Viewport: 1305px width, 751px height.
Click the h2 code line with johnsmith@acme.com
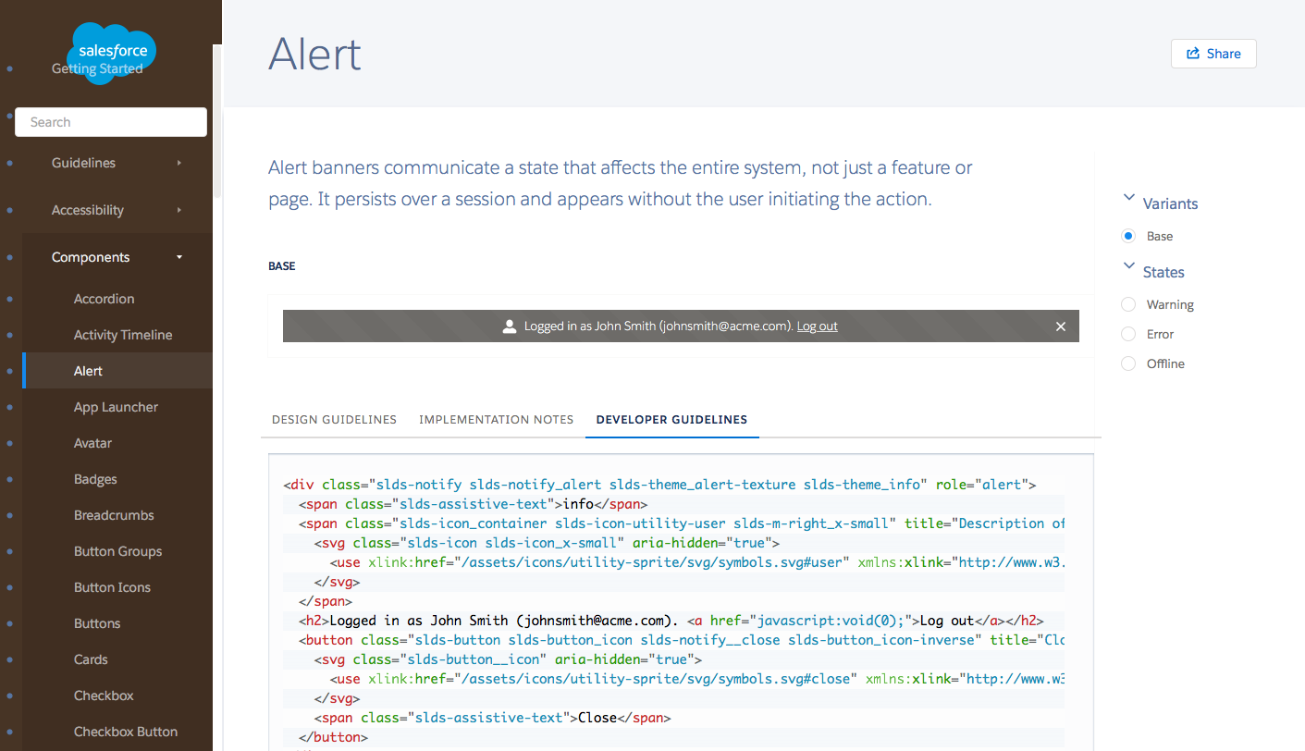pos(671,621)
